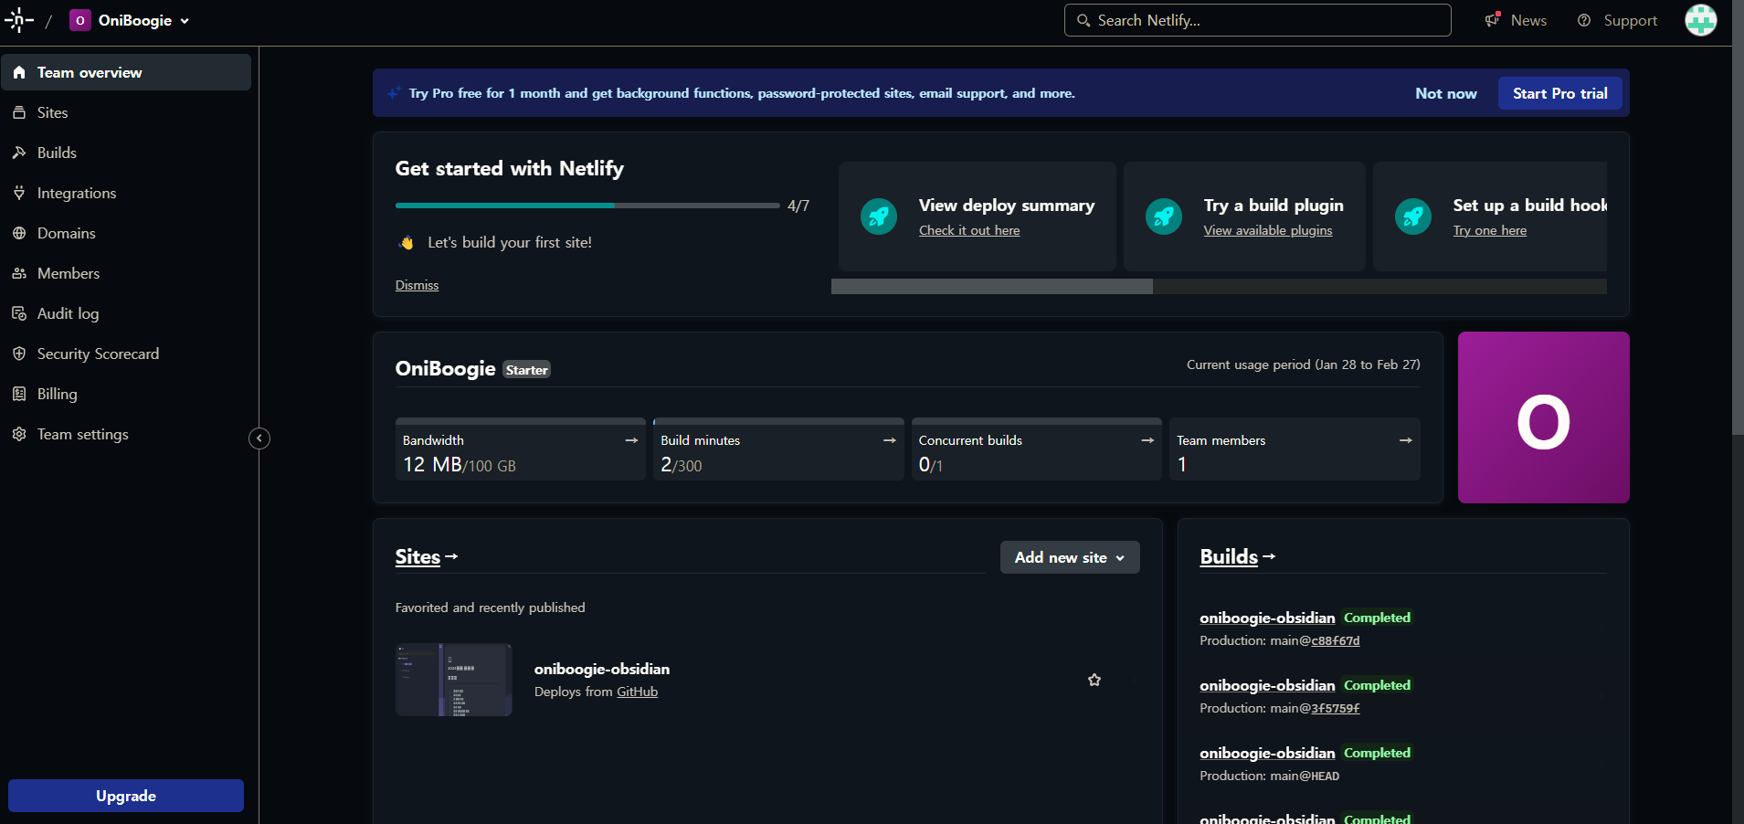Open the GitHub deploy source link
This screenshot has width=1744, height=824.
click(x=637, y=692)
